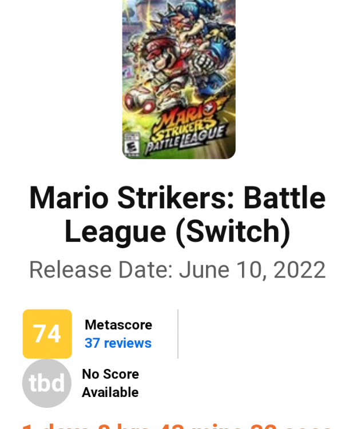Select the No Score Available text
Screen dimensions: 345x429
(110, 383)
